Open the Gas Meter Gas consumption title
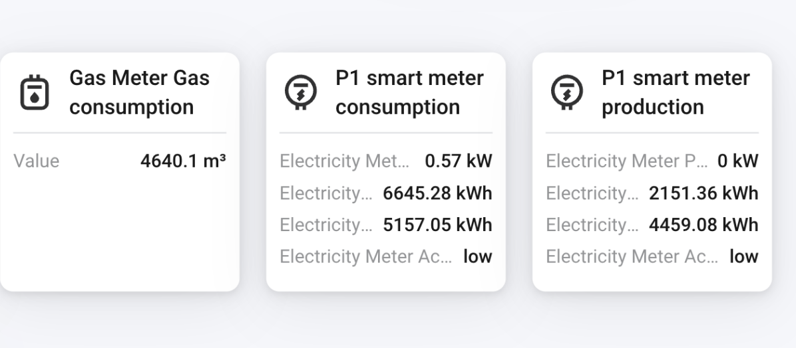Viewport: 796px width, 348px height. pyautogui.click(x=139, y=92)
